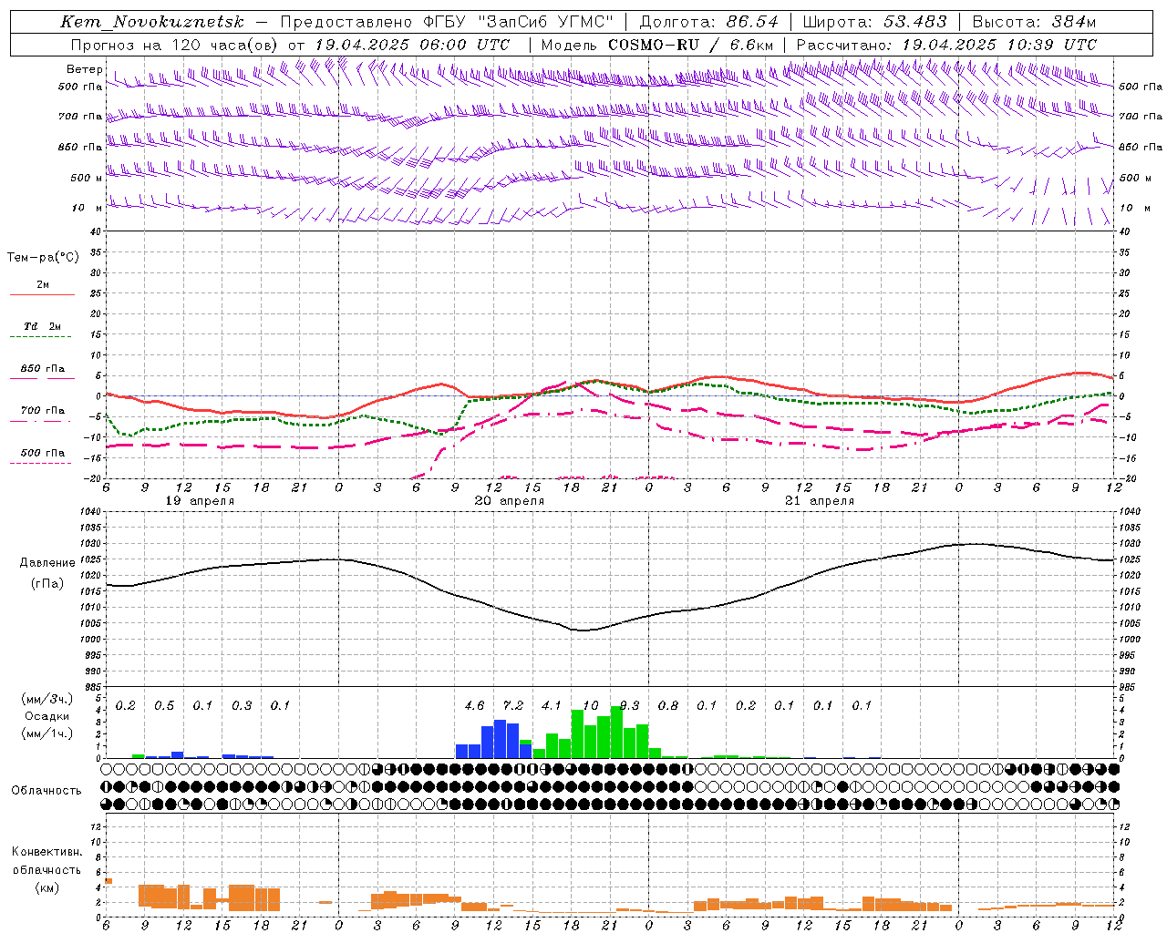Click the (мм/3ч.) precipitation unit label
This screenshot has height=933, width=1167.
click(47, 699)
